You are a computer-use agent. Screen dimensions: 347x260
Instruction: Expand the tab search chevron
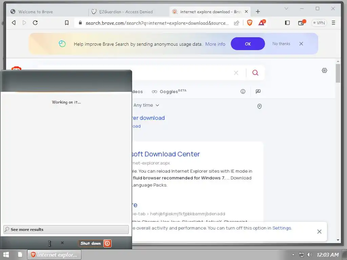(286, 8)
